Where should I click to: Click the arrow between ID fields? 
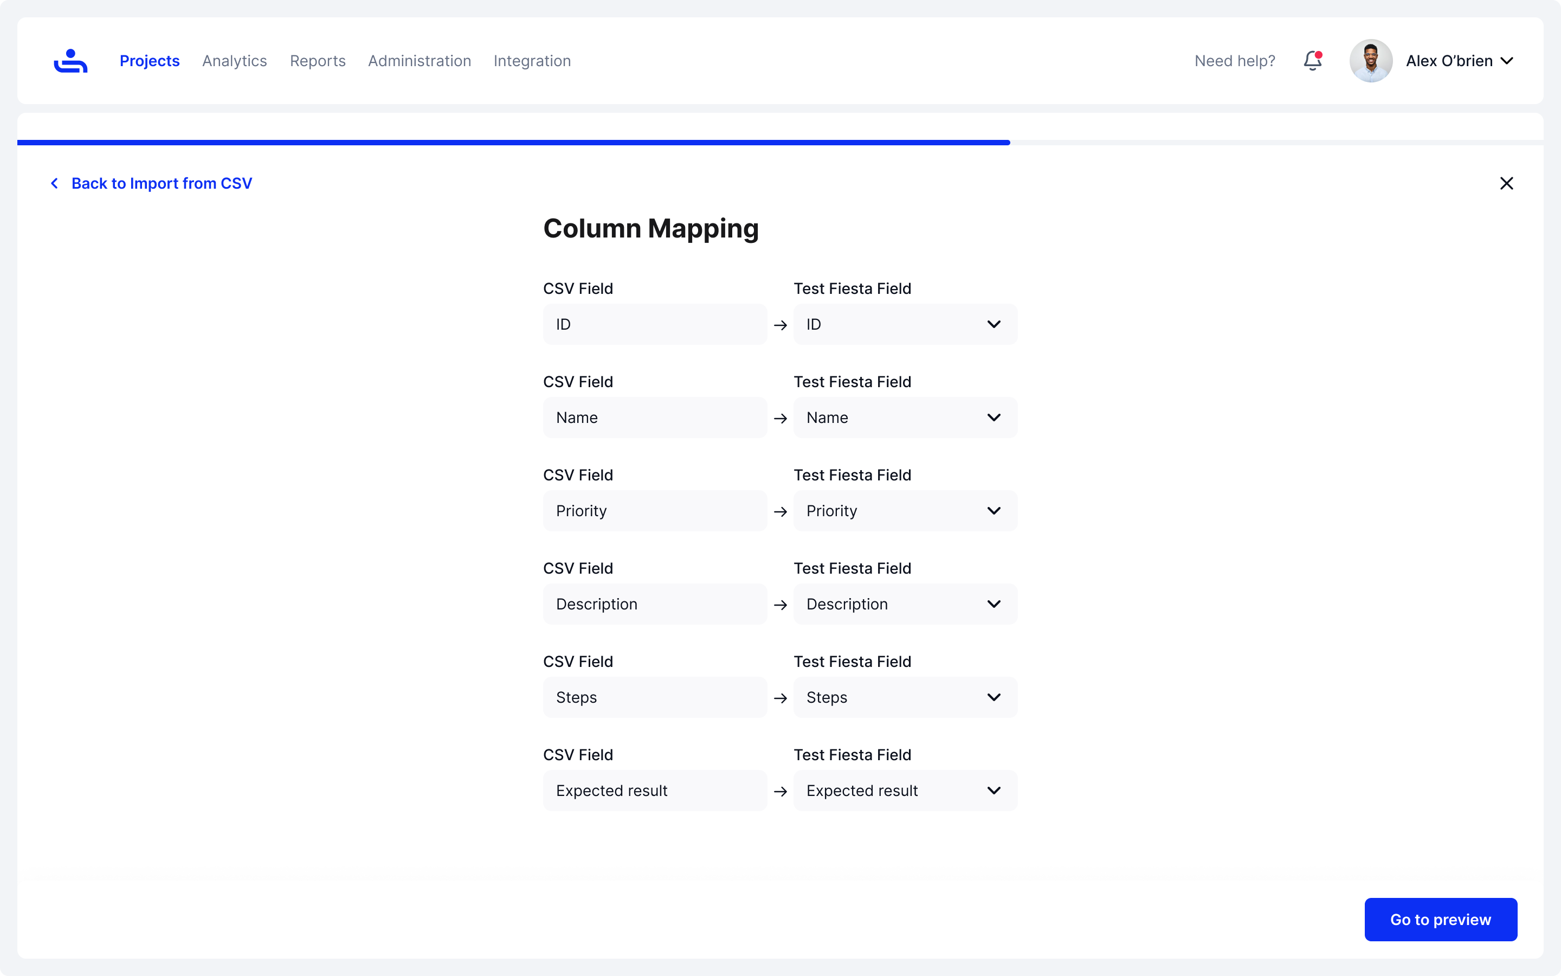tap(780, 325)
